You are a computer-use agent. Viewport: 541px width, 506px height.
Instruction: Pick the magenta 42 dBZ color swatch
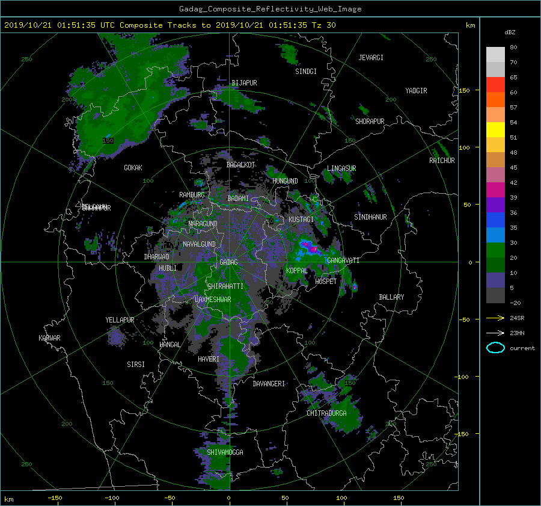coord(495,190)
